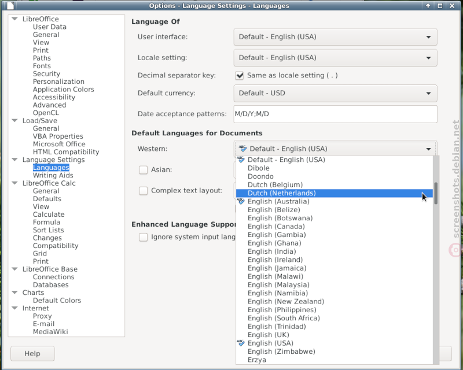Choose Erzya at the bottom of the list
The width and height of the screenshot is (463, 370).
tap(335, 360)
